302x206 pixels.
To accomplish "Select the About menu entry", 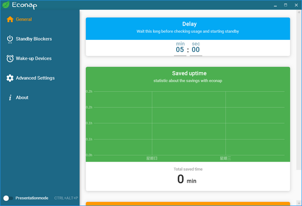I will tap(22, 98).
